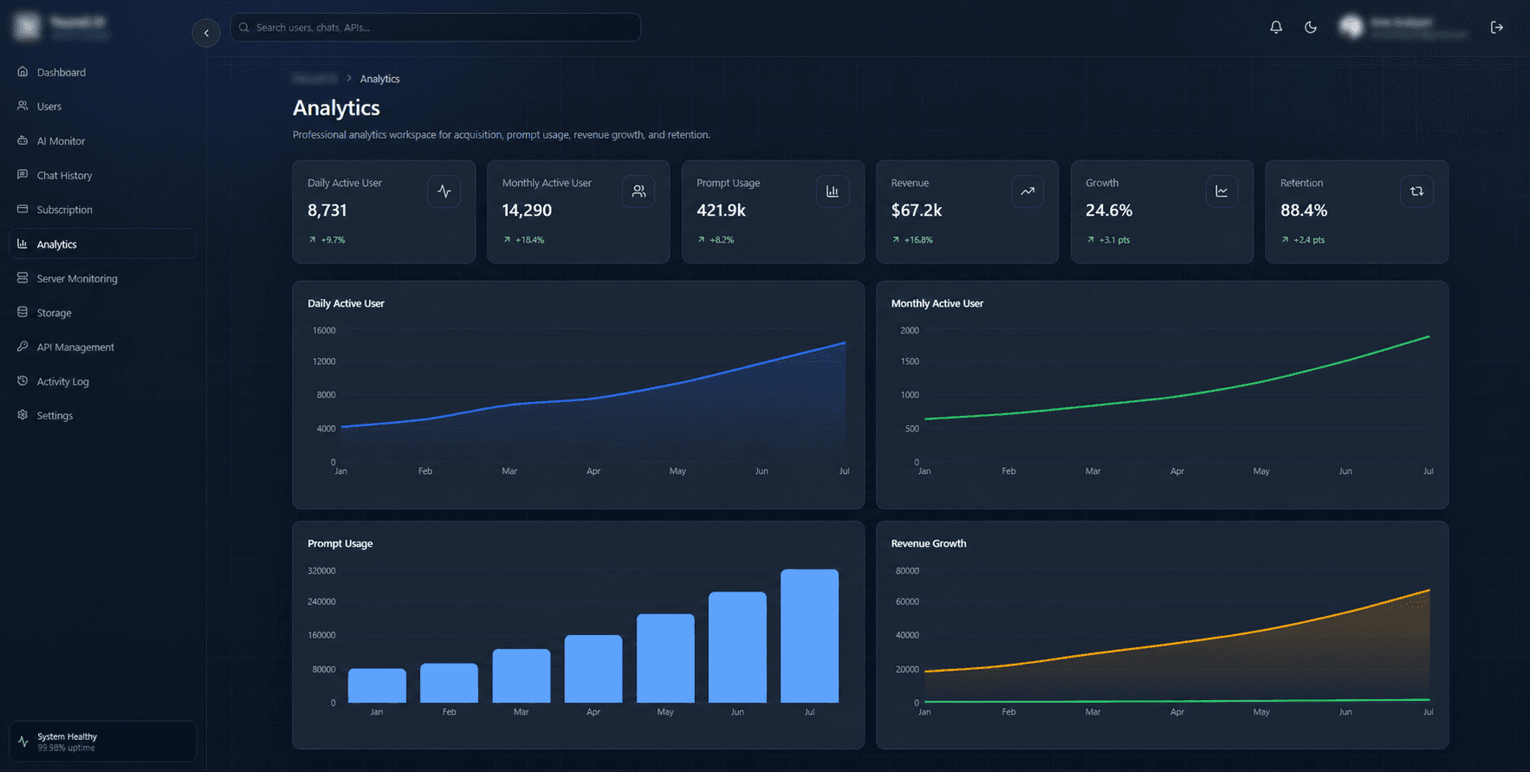Open Chat History section
The width and height of the screenshot is (1530, 772).
(102, 175)
